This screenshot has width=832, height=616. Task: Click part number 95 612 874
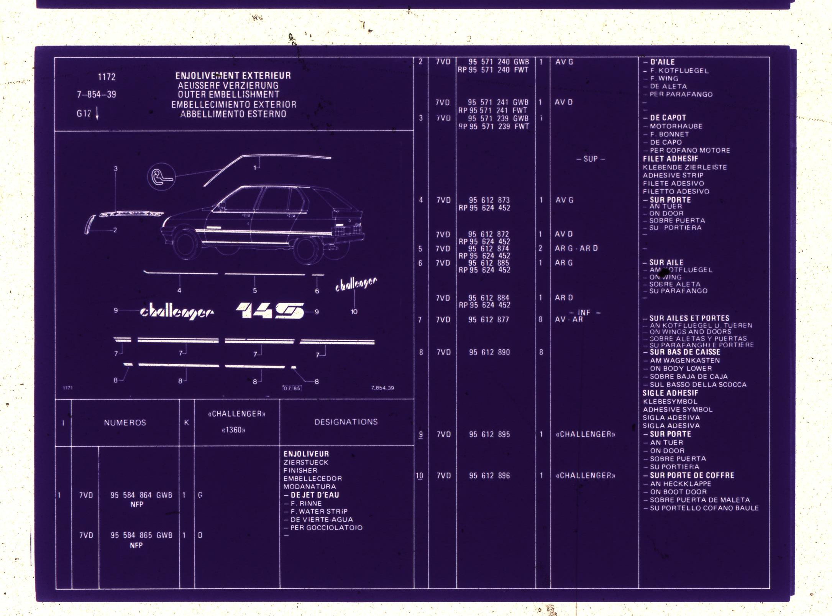(489, 248)
